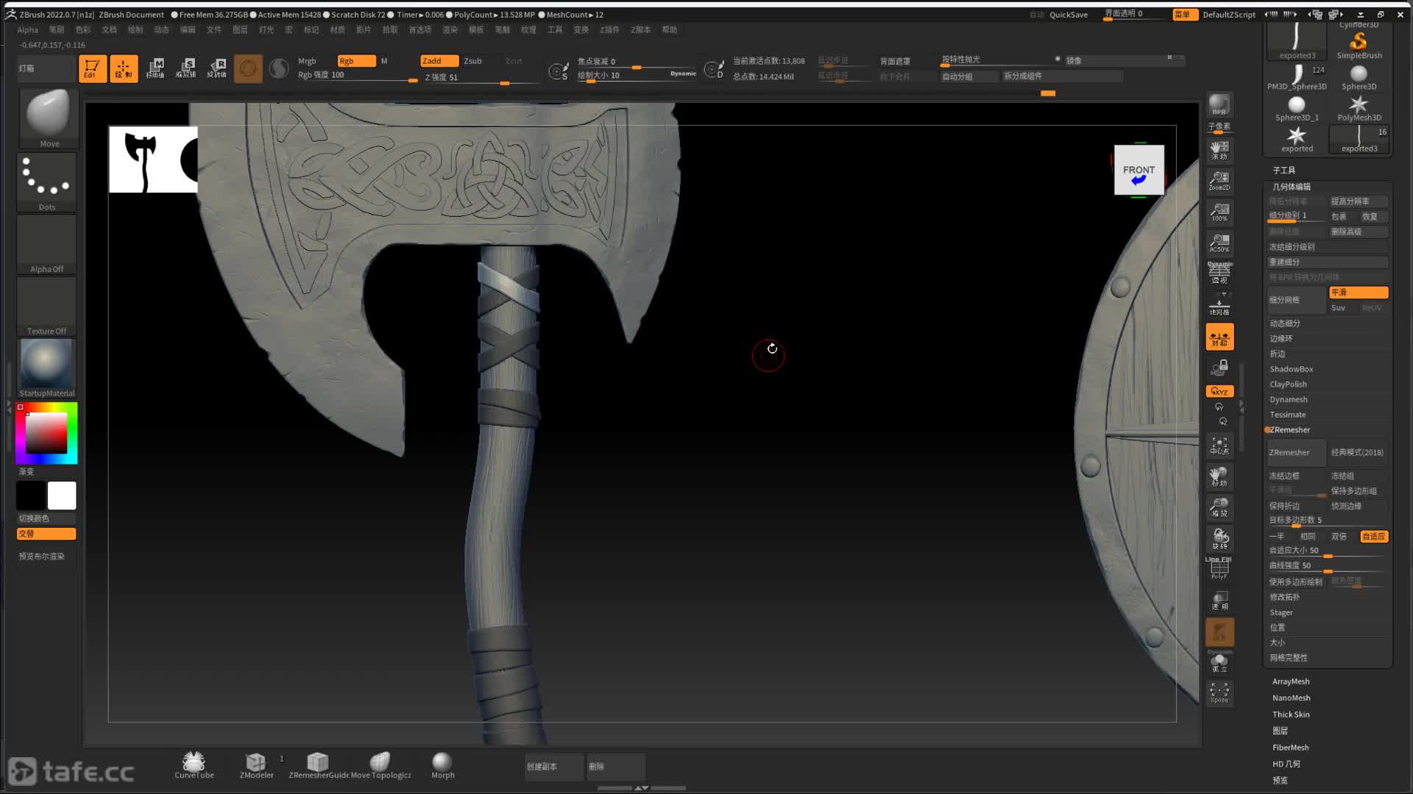Toggle the floor grid (地网格) icon
The width and height of the screenshot is (1413, 794).
pos(1219,304)
